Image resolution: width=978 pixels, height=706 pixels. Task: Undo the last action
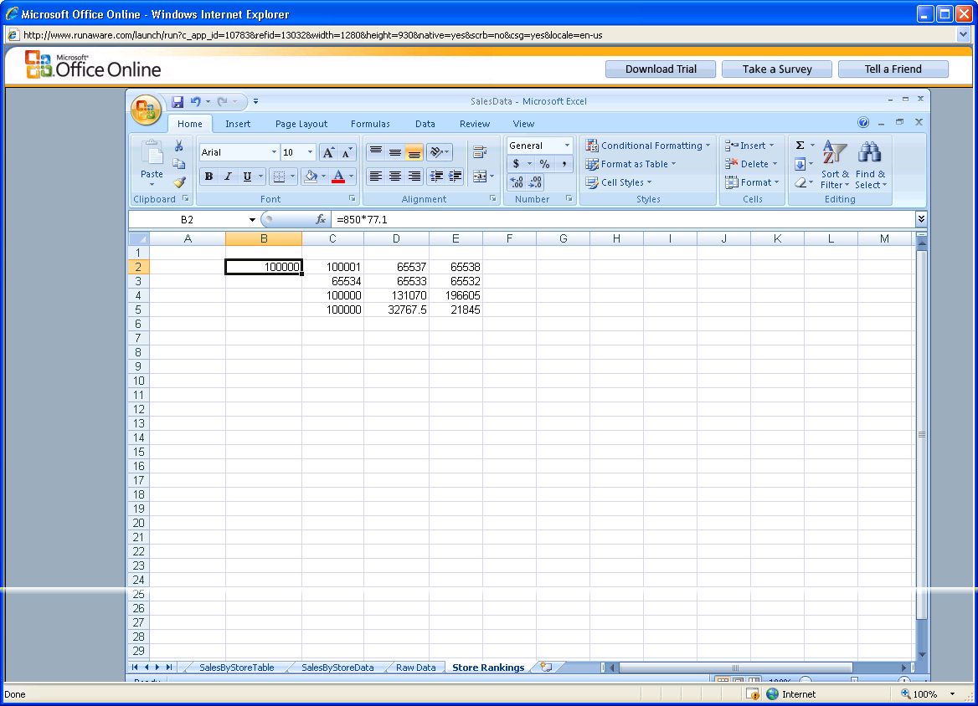[196, 101]
